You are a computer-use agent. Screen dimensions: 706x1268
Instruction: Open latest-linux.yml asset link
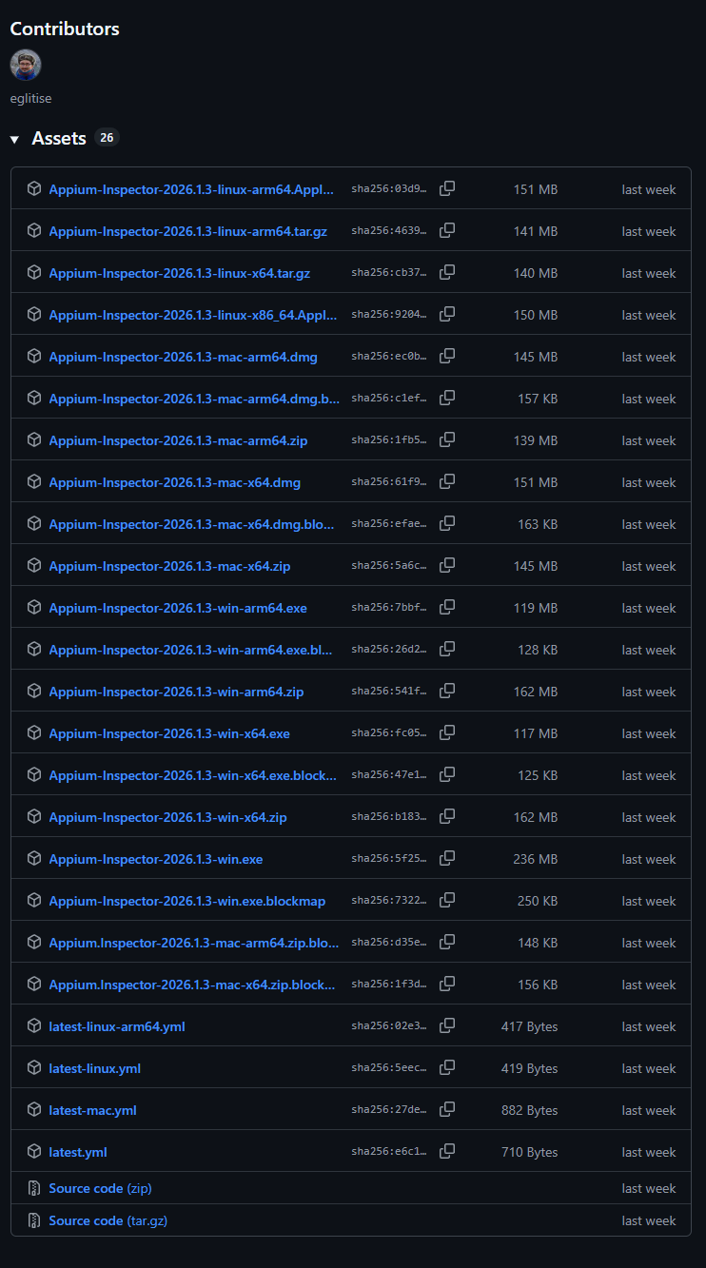[x=94, y=1068]
